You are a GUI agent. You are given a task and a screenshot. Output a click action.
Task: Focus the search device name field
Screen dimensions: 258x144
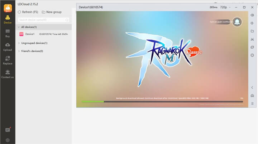(x=43, y=20)
